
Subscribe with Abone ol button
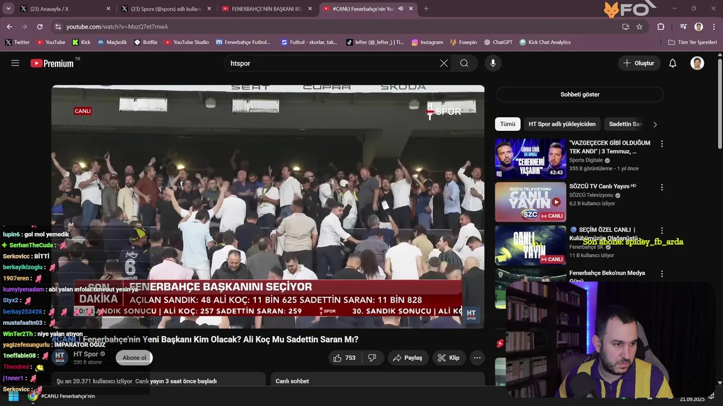[x=134, y=358]
